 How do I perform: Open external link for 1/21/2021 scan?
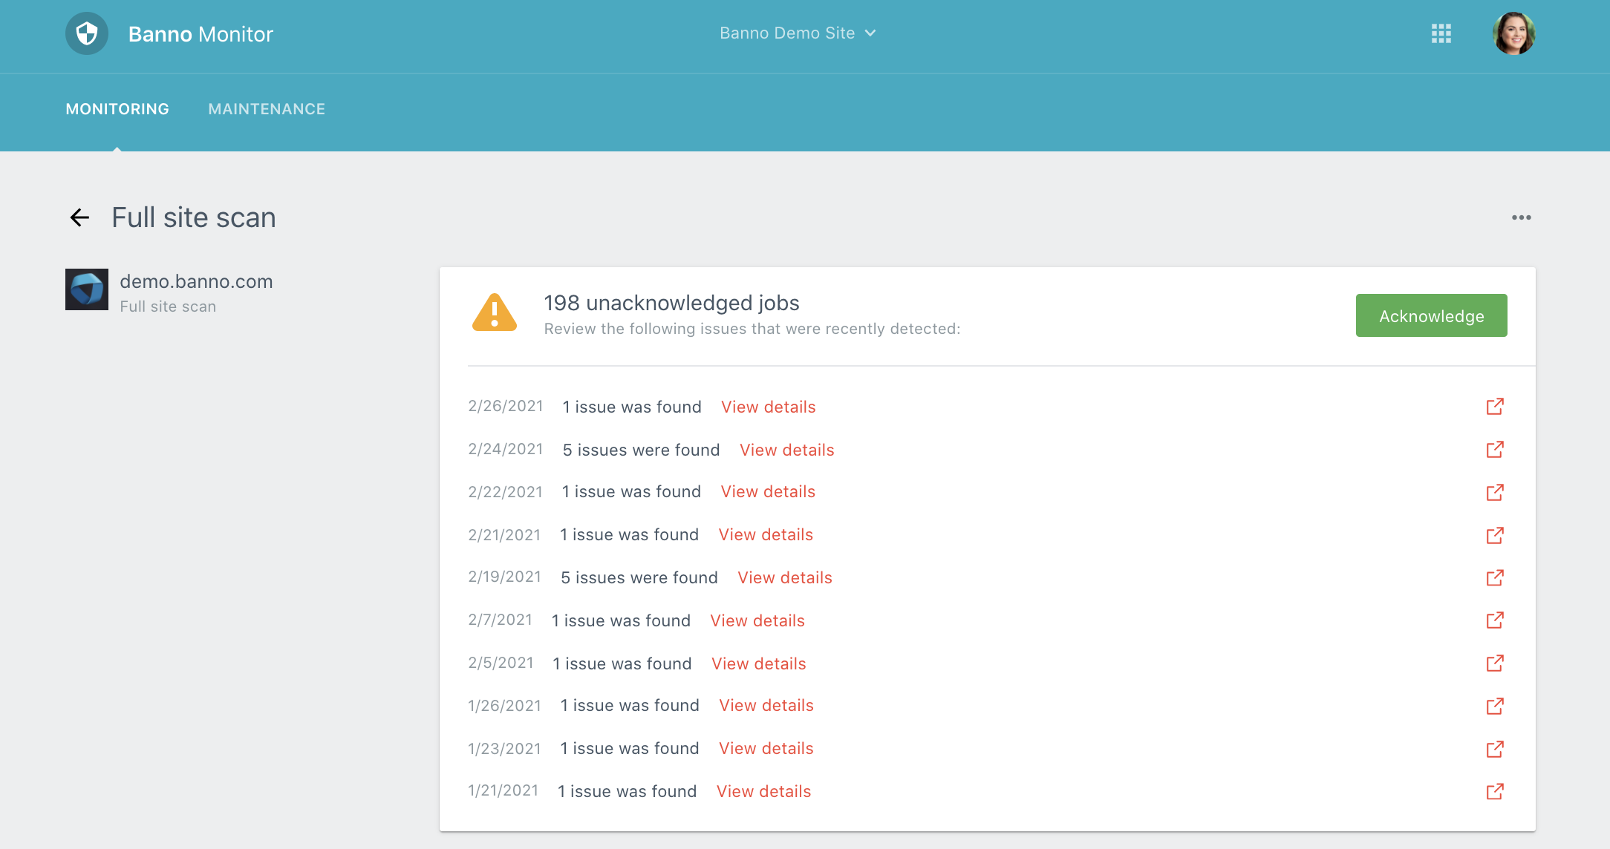1495,792
